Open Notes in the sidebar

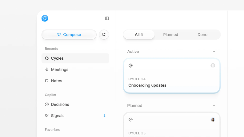click(x=75, y=81)
